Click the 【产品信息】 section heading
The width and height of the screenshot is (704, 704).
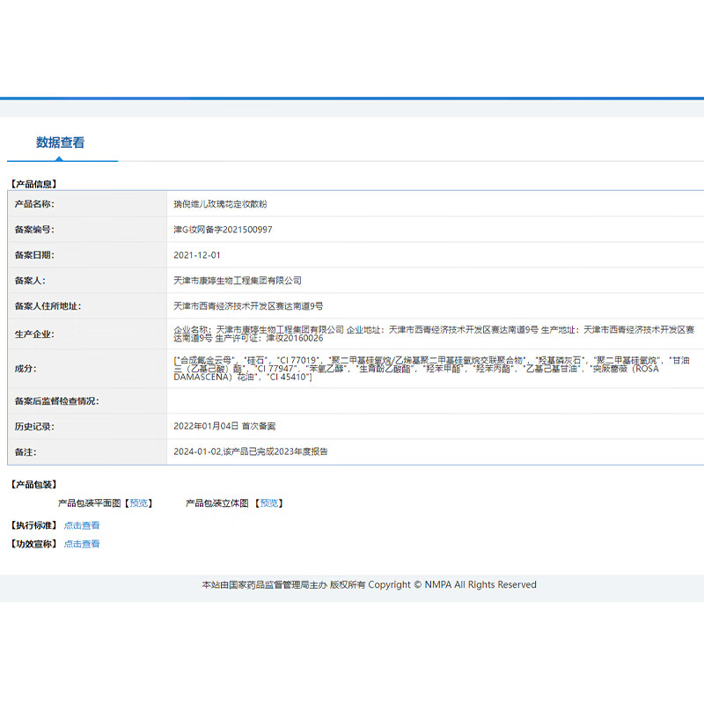coord(33,184)
